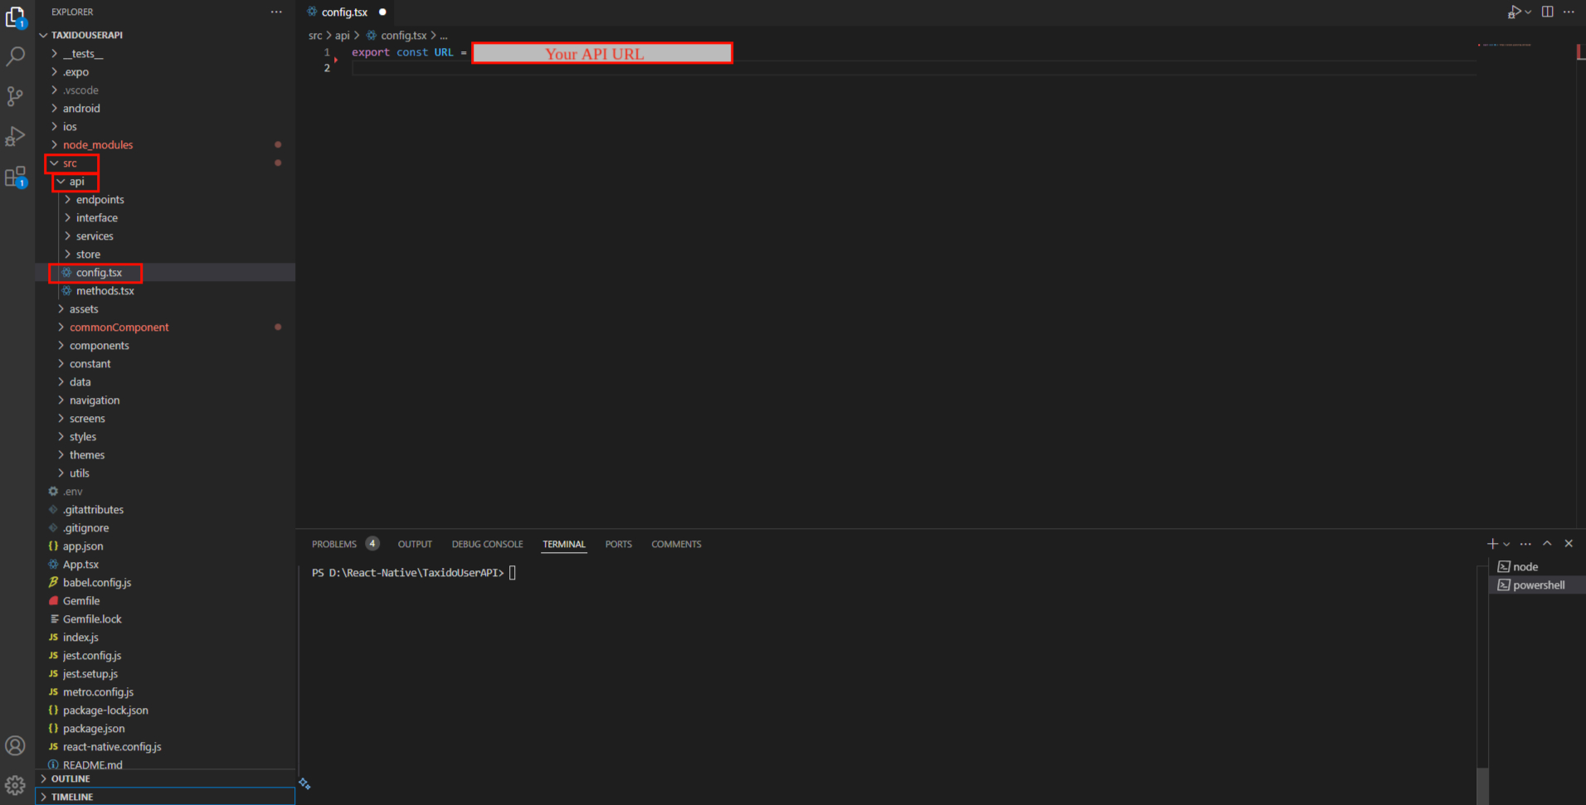Collapse the src folder in explorer
1586x805 pixels.
70,163
